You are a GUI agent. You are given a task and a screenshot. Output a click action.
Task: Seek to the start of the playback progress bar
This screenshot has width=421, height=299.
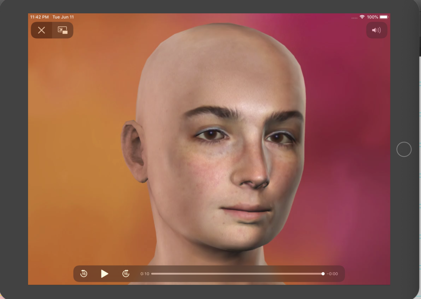(x=152, y=274)
